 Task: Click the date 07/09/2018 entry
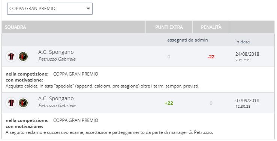247,101
